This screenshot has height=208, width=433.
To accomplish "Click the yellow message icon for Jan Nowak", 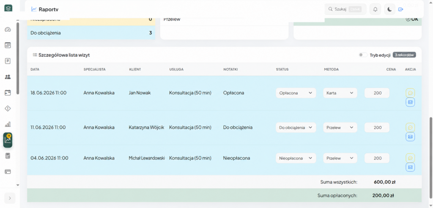I will point(410,93).
